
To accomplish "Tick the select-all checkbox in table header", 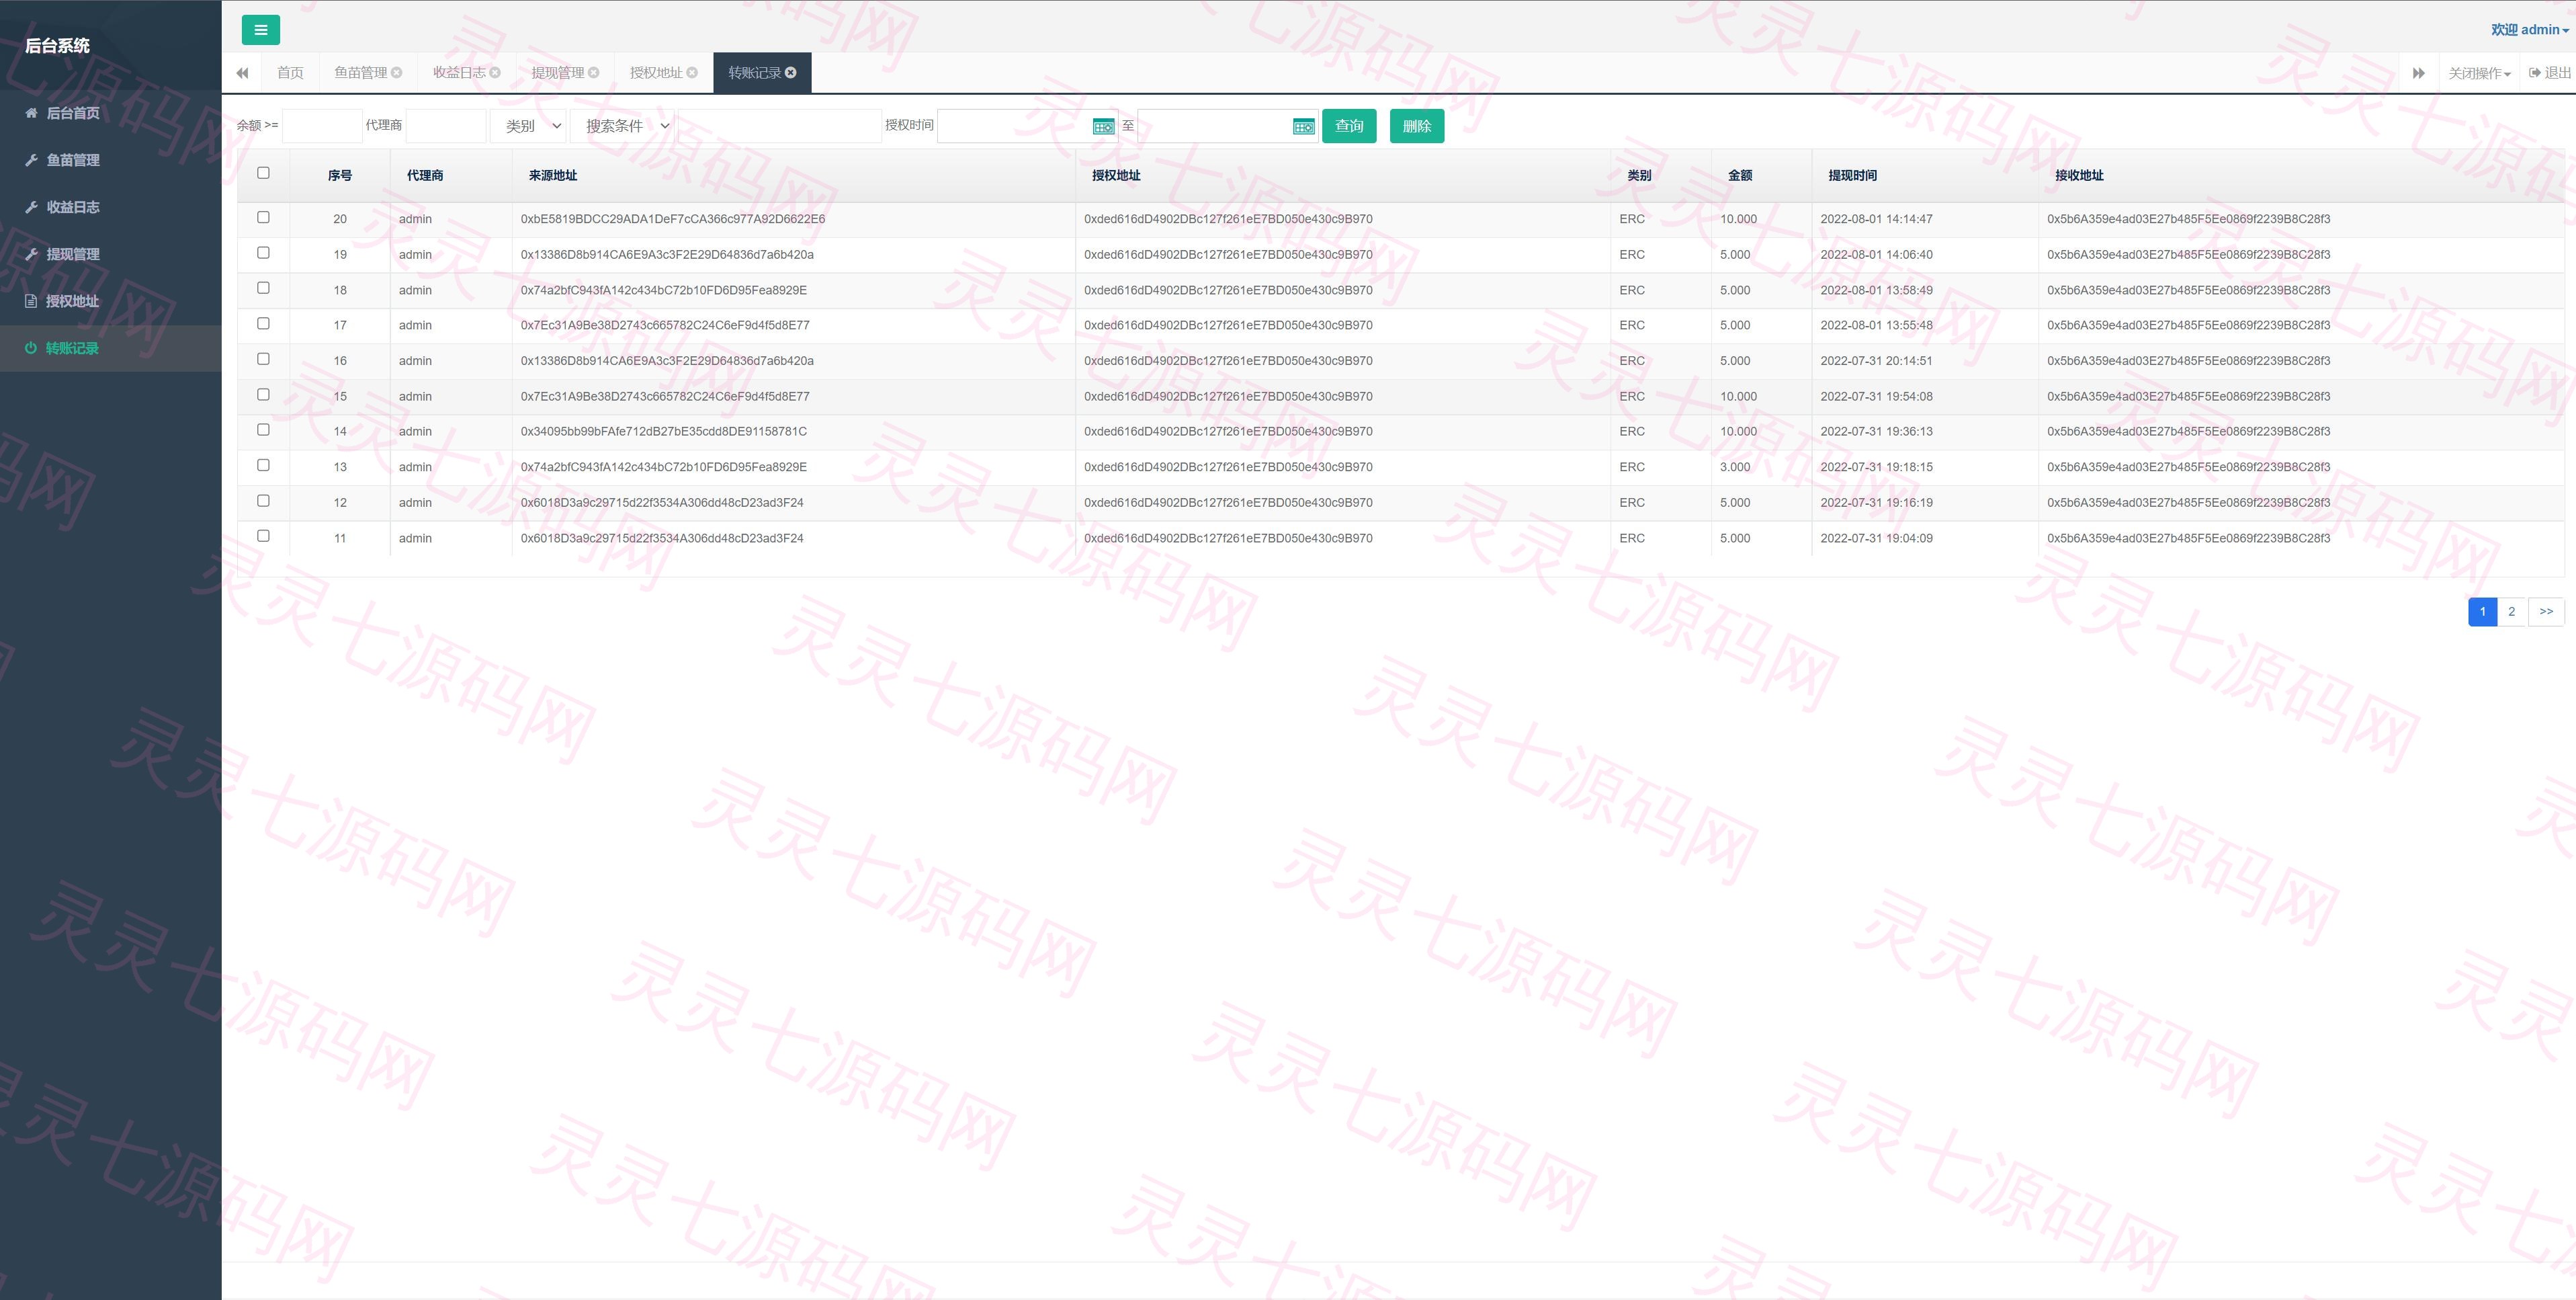I will [263, 173].
